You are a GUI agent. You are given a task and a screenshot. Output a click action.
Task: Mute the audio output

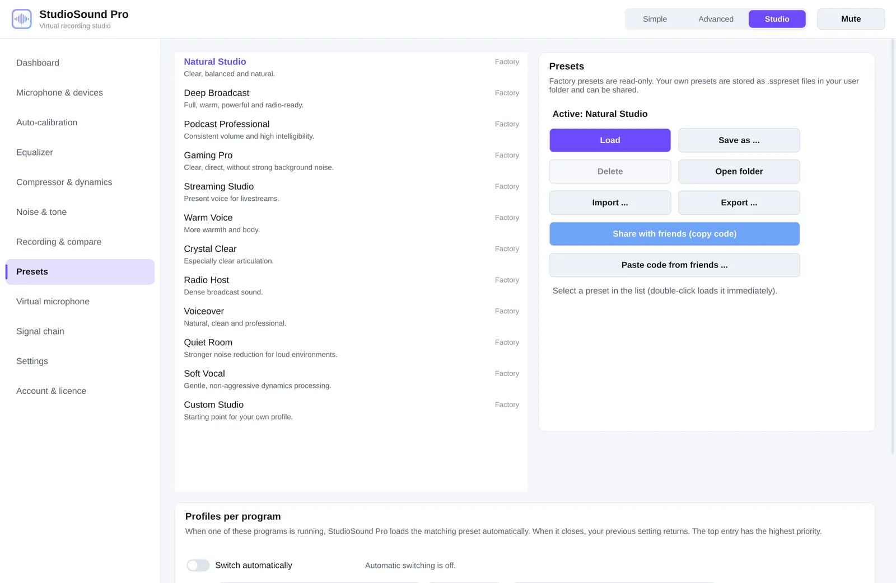tap(851, 19)
